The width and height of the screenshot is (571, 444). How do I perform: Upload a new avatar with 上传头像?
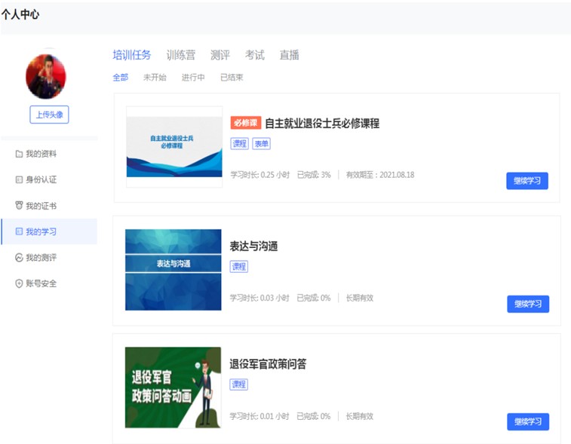pyautogui.click(x=49, y=115)
